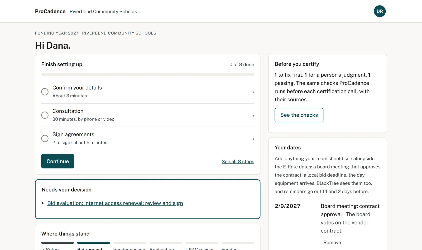422x250 pixels.
Task: Click the Your dates heading
Action: [x=288, y=148]
